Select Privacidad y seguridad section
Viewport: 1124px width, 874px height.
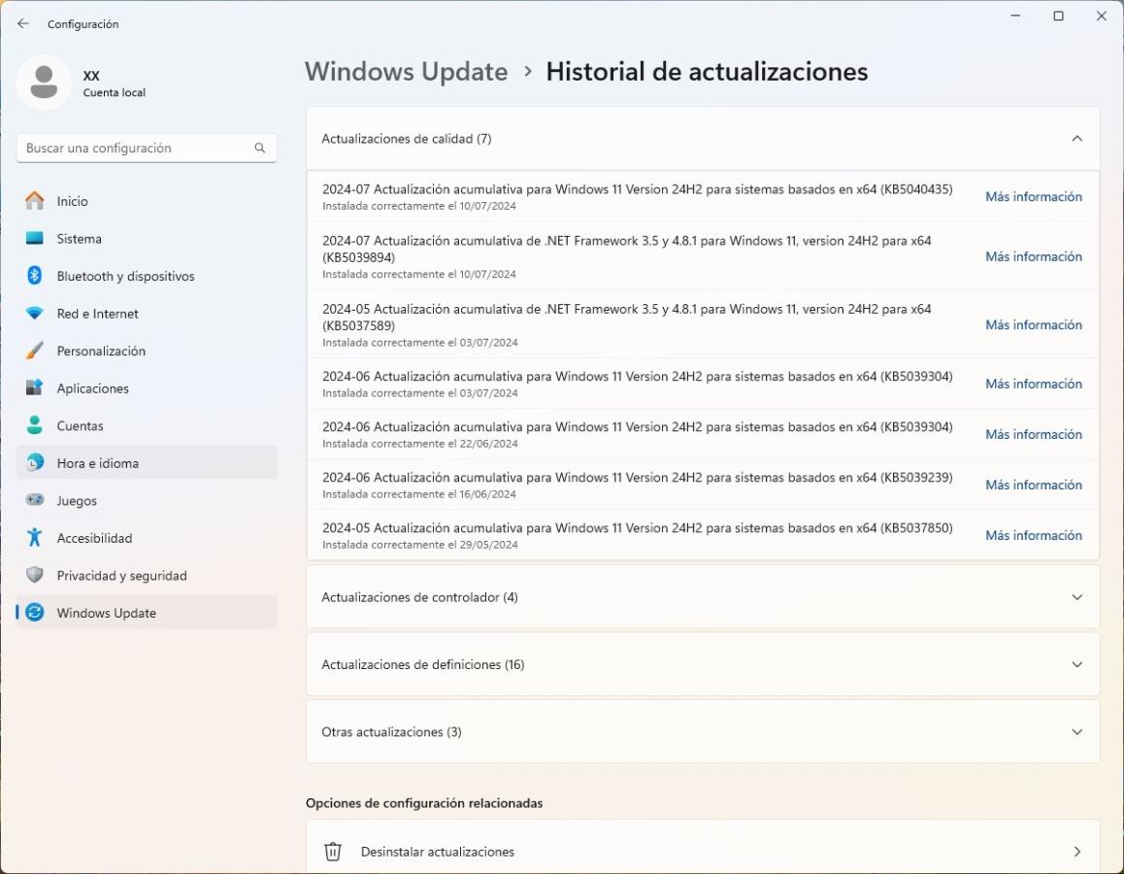pyautogui.click(x=147, y=575)
